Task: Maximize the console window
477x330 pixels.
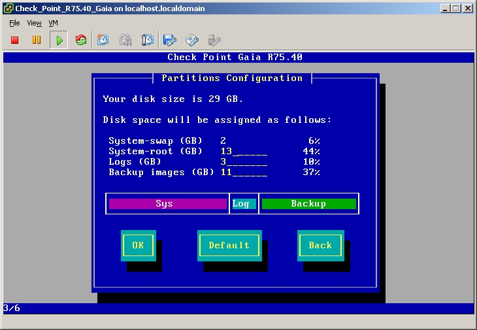Action: (x=455, y=8)
